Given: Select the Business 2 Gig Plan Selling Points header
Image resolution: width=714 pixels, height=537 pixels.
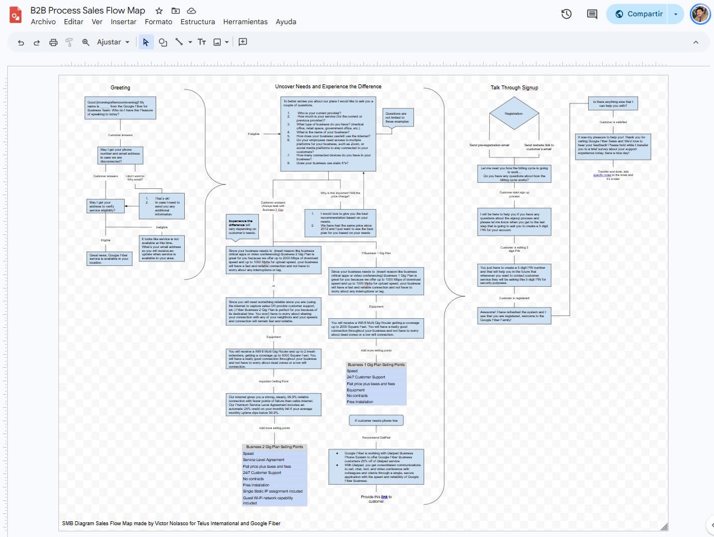Looking at the screenshot, I should click(275, 447).
